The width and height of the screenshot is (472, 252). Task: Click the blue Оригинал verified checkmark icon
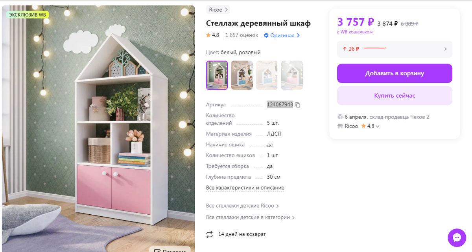coord(266,35)
